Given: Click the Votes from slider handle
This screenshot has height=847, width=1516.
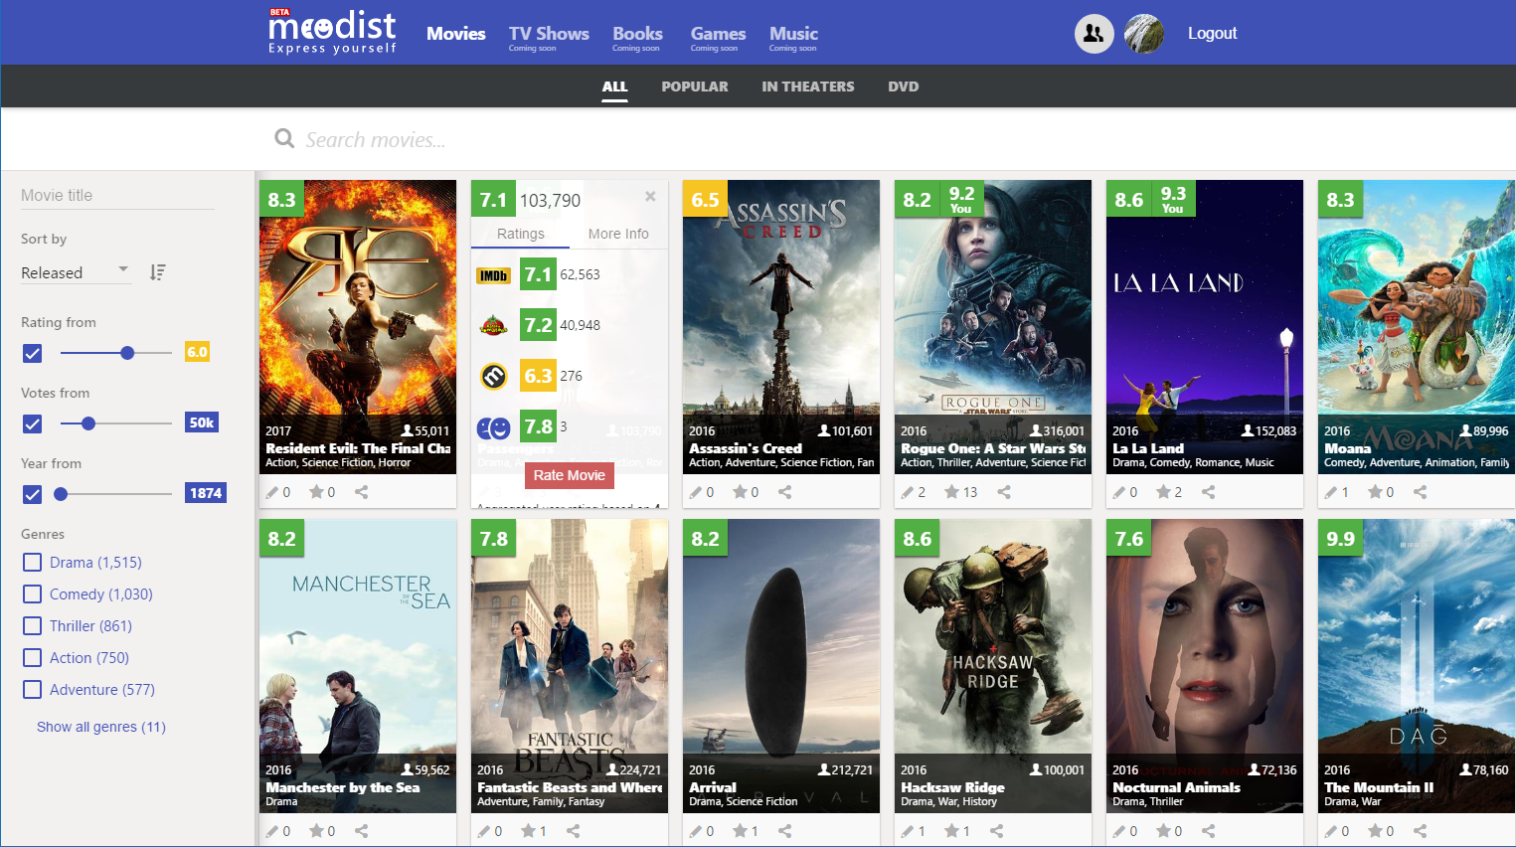Looking at the screenshot, I should (88, 423).
